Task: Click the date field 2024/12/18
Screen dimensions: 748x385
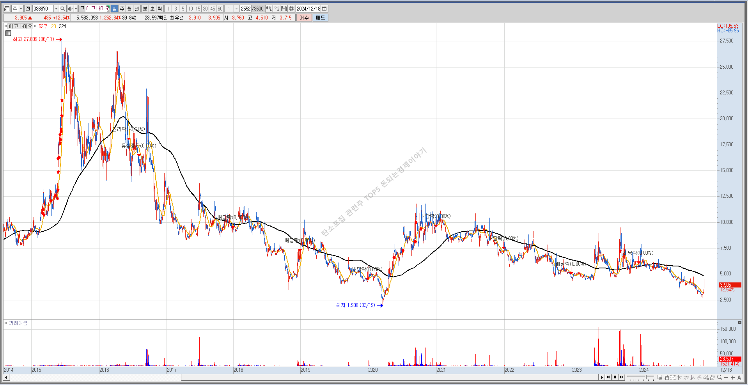Action: pyautogui.click(x=308, y=9)
